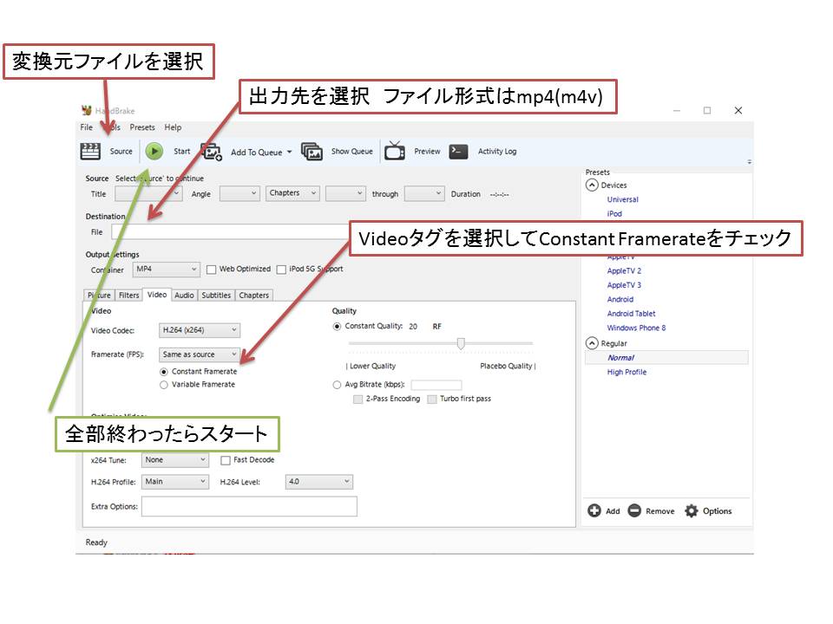Select Constant Framerate radio button
The height and width of the screenshot is (624, 833).
point(164,372)
